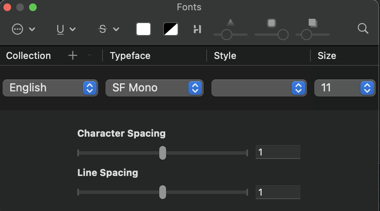Screen dimensions: 380x211
Task: Expand the empty Style dropdown
Action: click(x=259, y=88)
